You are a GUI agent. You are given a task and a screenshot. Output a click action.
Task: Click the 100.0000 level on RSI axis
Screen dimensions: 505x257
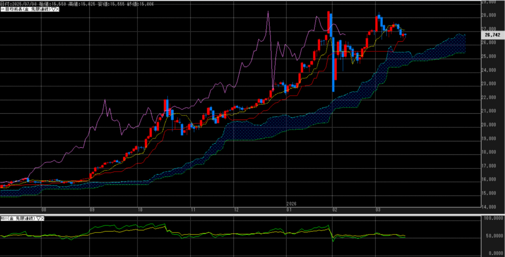[494, 218]
